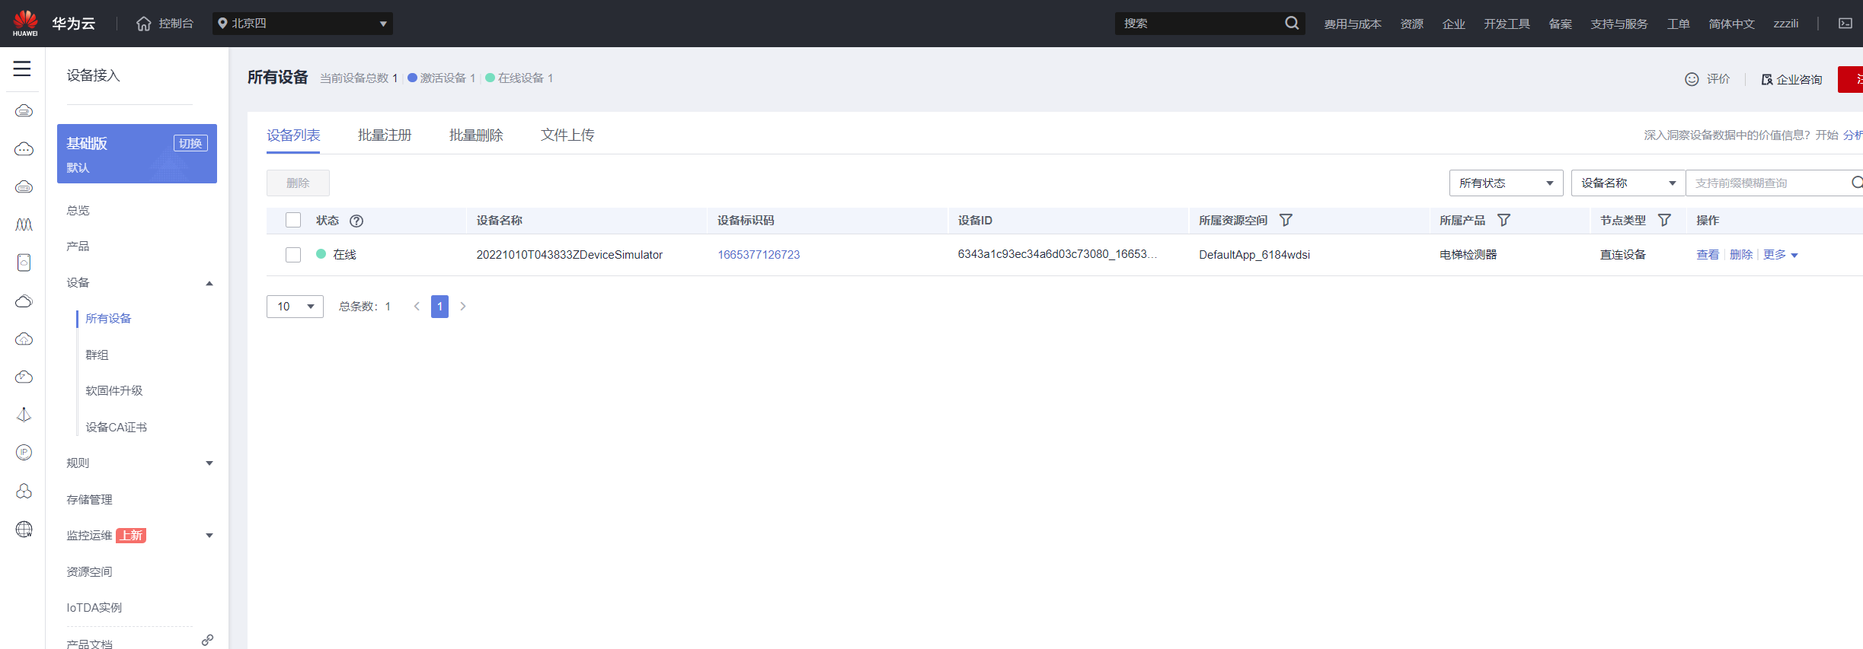Open the hamburger service list menu
This screenshot has width=1863, height=649.
22,68
